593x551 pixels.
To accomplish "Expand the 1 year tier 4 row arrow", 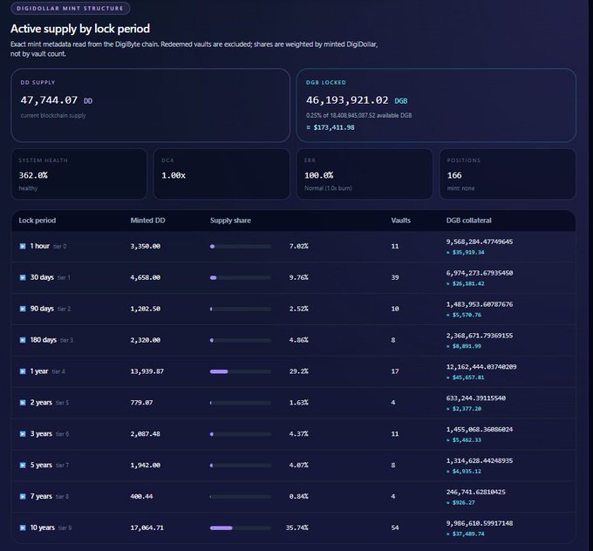I will (x=23, y=371).
